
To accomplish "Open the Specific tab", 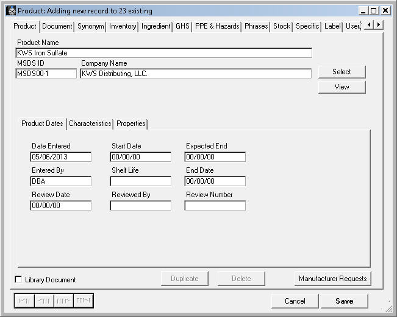I will (307, 26).
